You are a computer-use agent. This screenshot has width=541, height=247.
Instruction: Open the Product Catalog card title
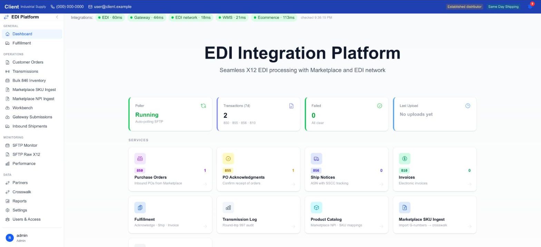(x=326, y=219)
